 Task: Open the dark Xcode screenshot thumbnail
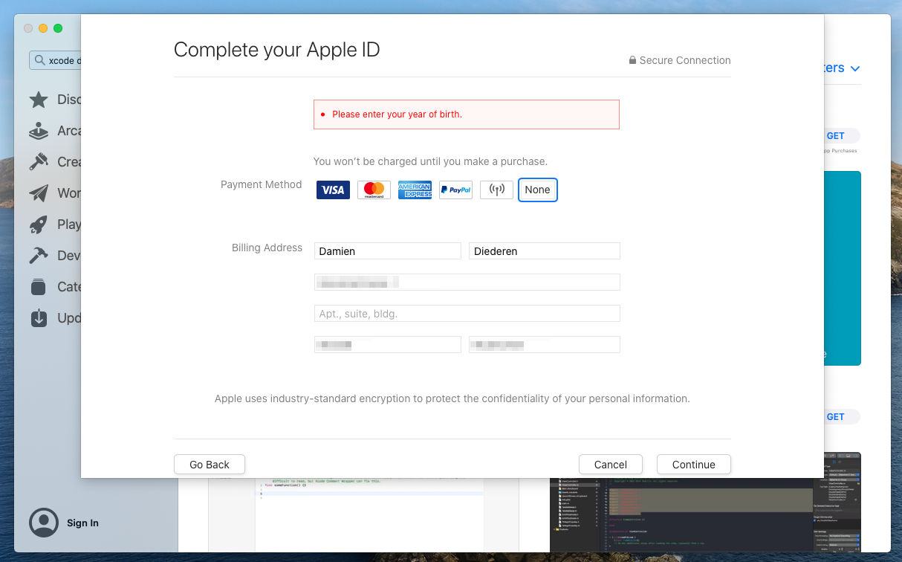click(705, 514)
